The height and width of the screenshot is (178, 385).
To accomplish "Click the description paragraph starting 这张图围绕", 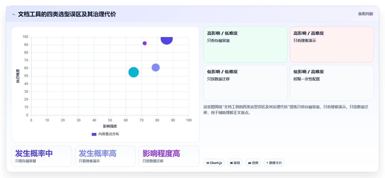I will pyautogui.click(x=286, y=110).
